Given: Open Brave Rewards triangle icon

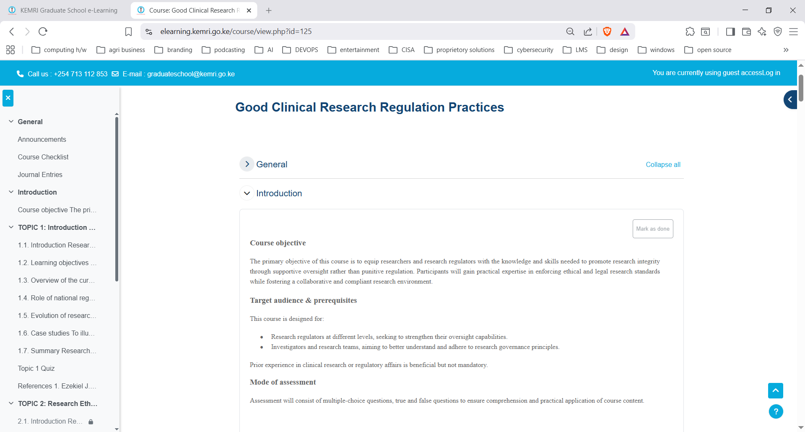Looking at the screenshot, I should coord(624,31).
